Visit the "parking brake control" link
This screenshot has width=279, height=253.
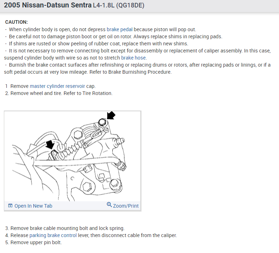click(x=52, y=235)
